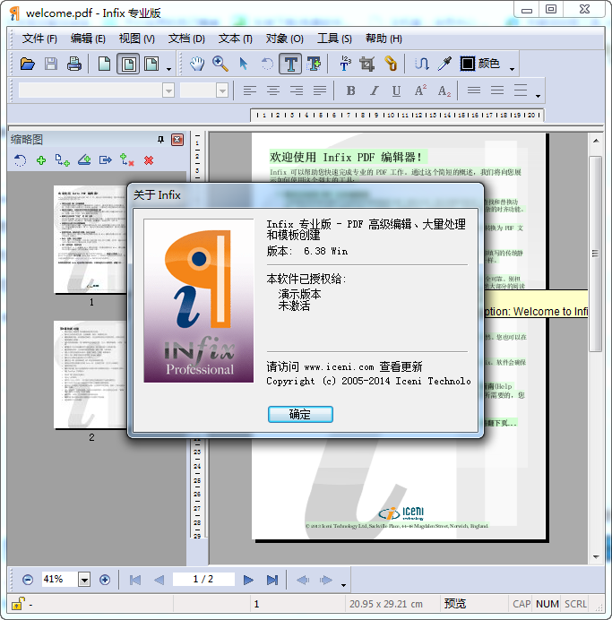Click the vertical scrollbar thumb
The width and height of the screenshot is (612, 620).
point(595,254)
